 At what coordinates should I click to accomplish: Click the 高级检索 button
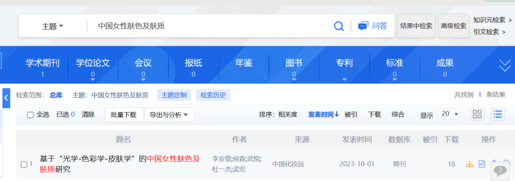coord(453,26)
